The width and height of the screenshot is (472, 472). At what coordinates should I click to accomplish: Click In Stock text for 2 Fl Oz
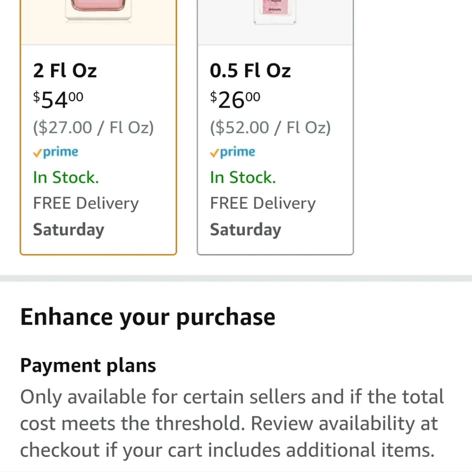66,177
